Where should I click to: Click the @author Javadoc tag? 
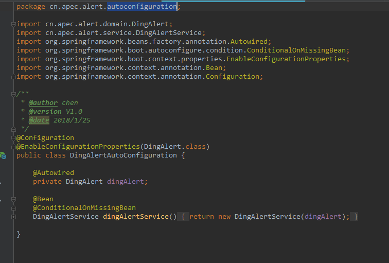click(x=43, y=103)
